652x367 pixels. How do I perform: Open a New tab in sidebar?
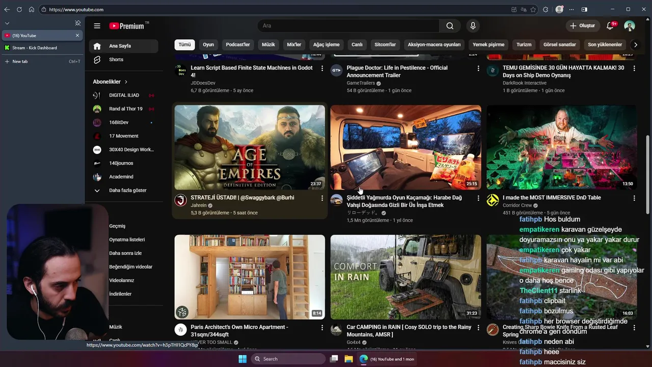[42, 62]
